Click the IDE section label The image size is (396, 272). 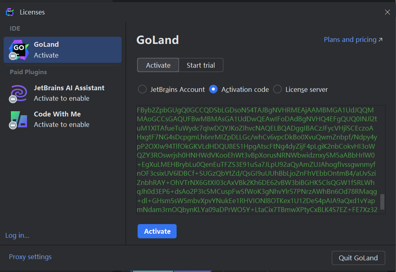pos(15,29)
